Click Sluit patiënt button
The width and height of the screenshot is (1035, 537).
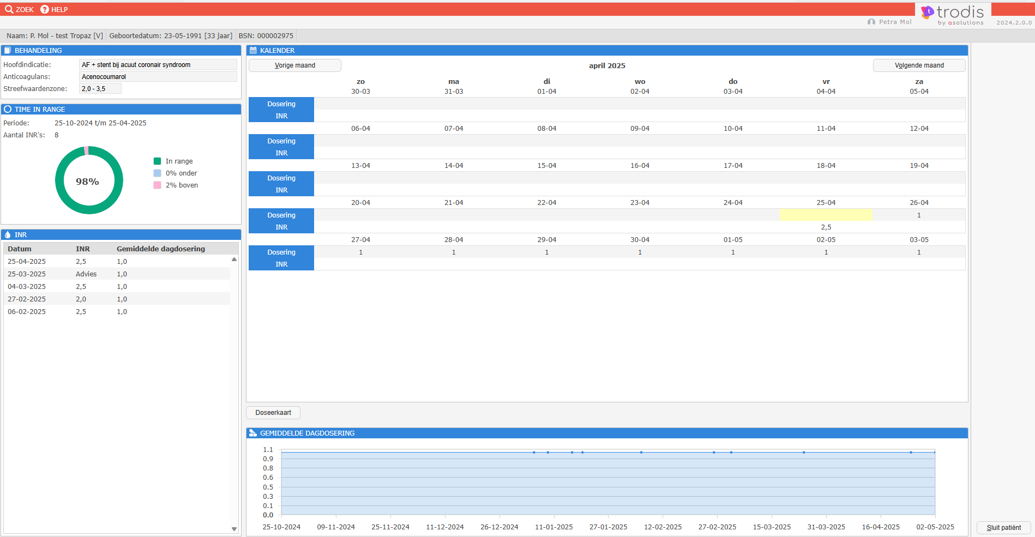pyautogui.click(x=1004, y=528)
